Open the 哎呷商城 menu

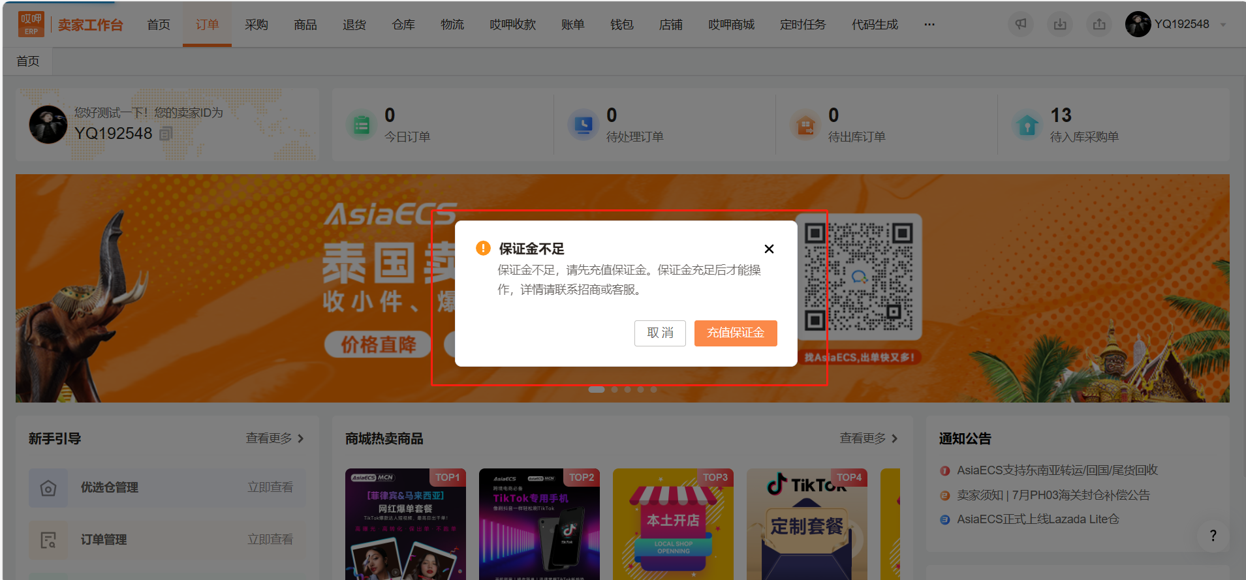[x=732, y=25]
